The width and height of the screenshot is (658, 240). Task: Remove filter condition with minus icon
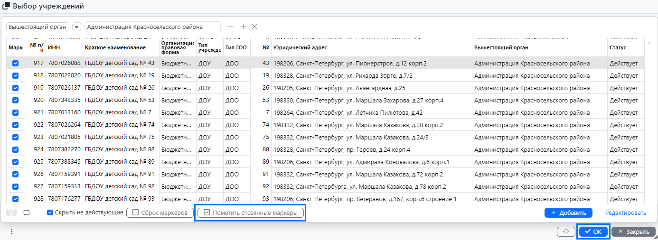(x=230, y=27)
